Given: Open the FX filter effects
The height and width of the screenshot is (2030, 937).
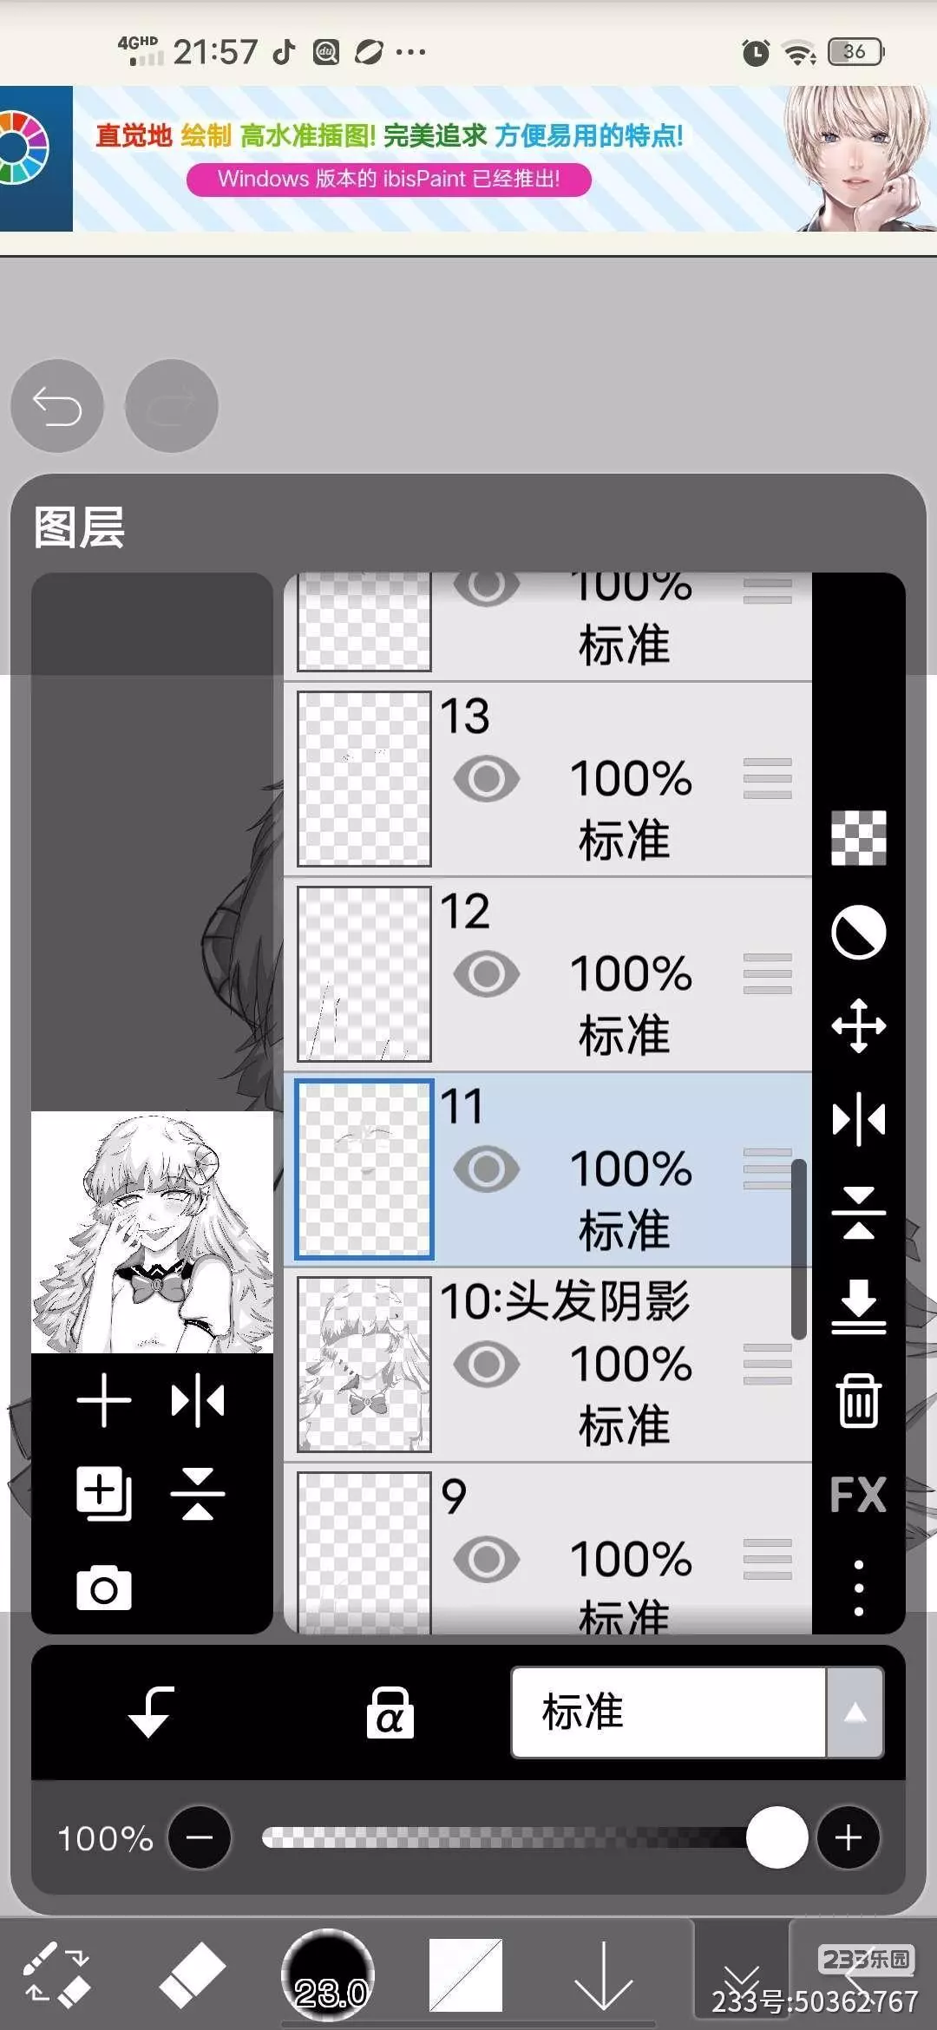Looking at the screenshot, I should 858,1494.
